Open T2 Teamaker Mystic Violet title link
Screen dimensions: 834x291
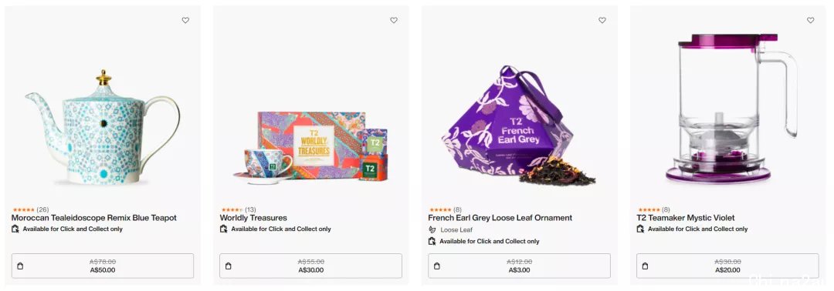pyautogui.click(x=686, y=218)
